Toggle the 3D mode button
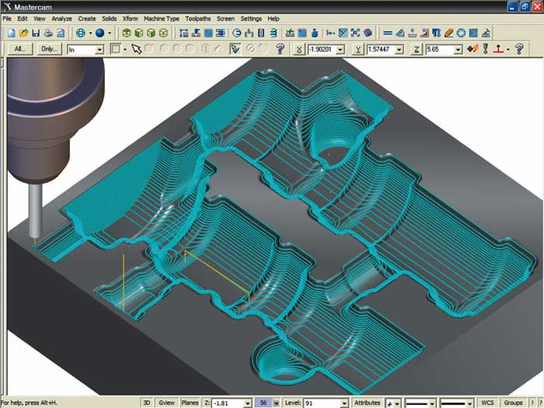 pyautogui.click(x=146, y=403)
